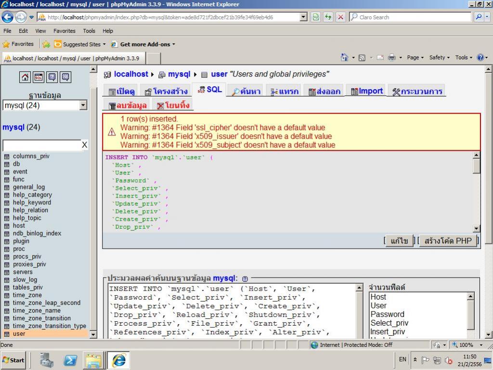Viewport: 493px width, 370px height.
Task: Click the RSS feeds icon
Action: [362, 58]
